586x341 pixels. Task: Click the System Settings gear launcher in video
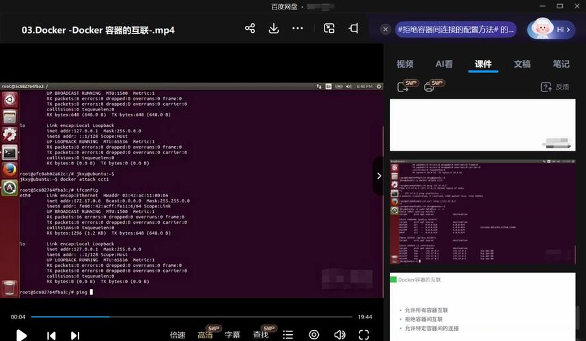(10, 134)
